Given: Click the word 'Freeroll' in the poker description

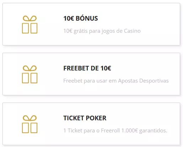Looking at the screenshot, I should click(110, 131).
